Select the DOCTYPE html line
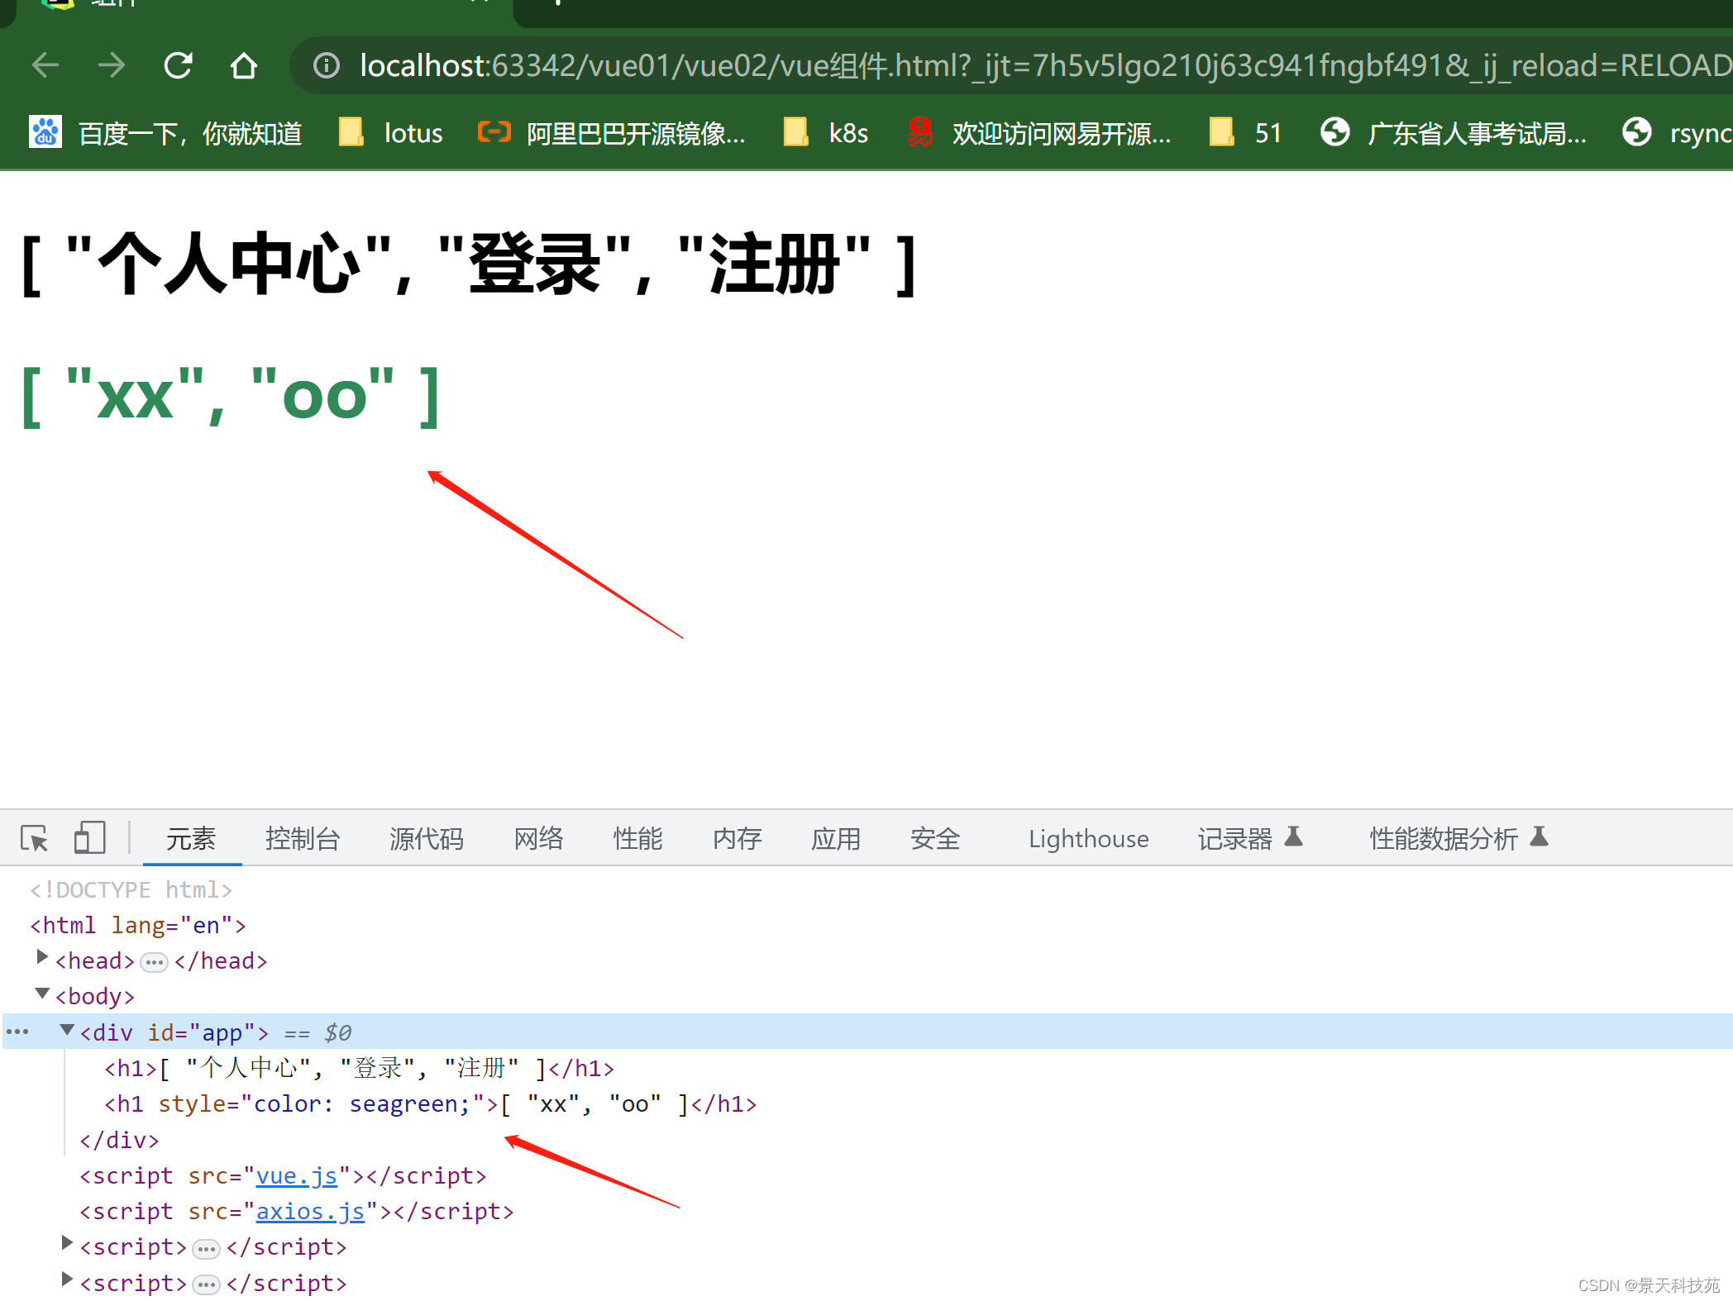Screen dimensions: 1733x1301 [x=131, y=889]
